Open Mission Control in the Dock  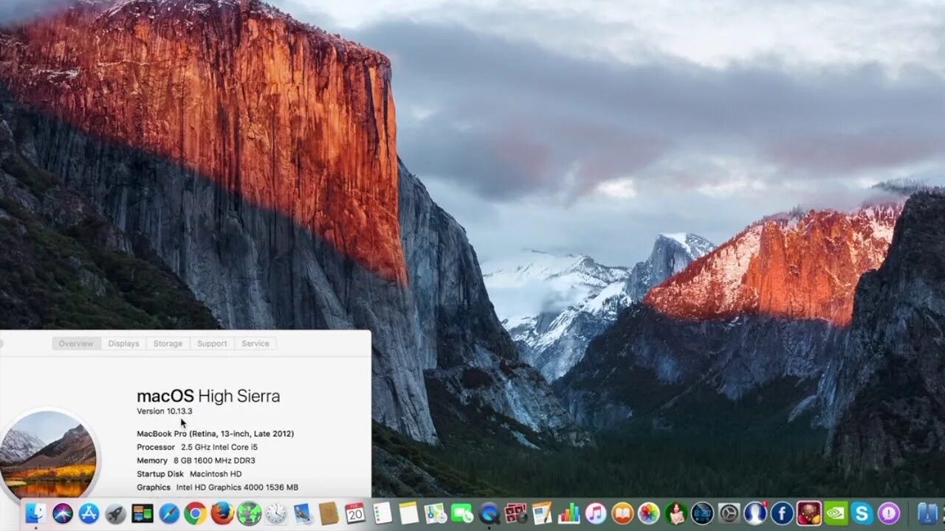142,513
